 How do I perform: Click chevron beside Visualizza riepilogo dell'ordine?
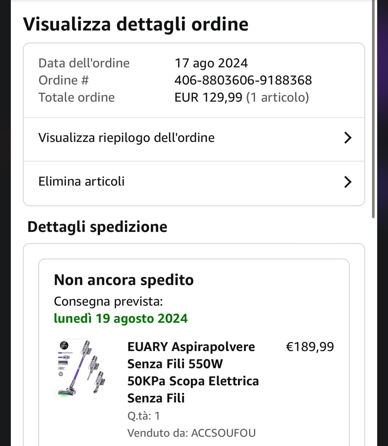(347, 138)
